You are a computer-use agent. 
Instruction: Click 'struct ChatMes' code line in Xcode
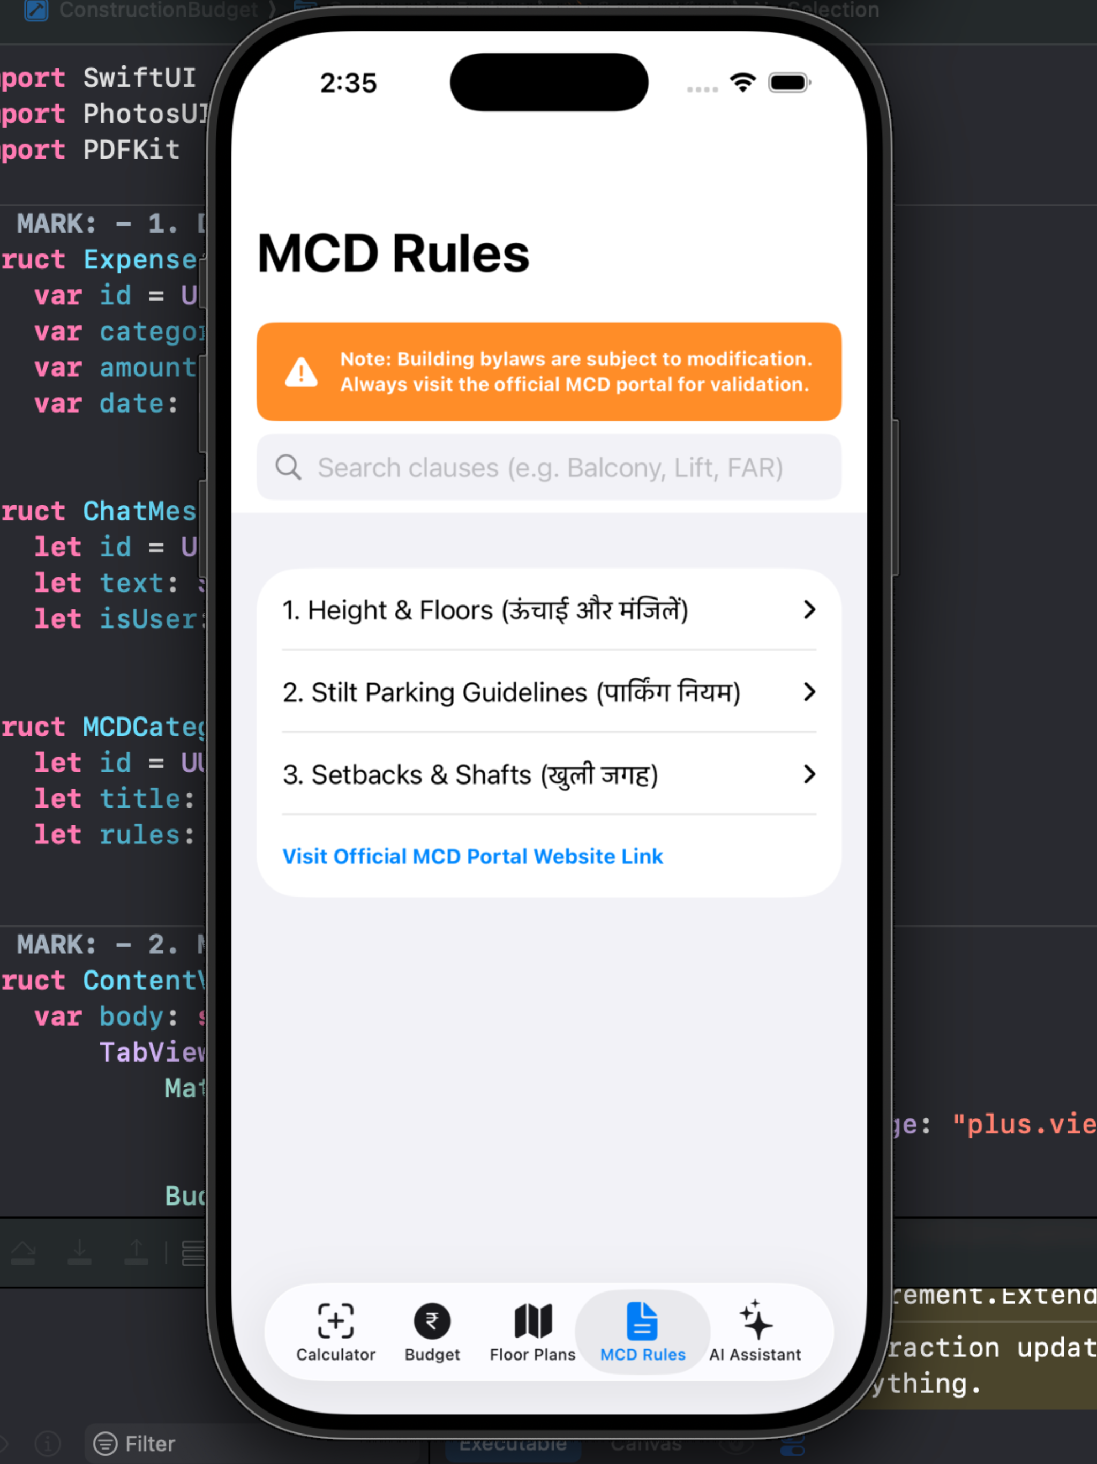(x=99, y=511)
